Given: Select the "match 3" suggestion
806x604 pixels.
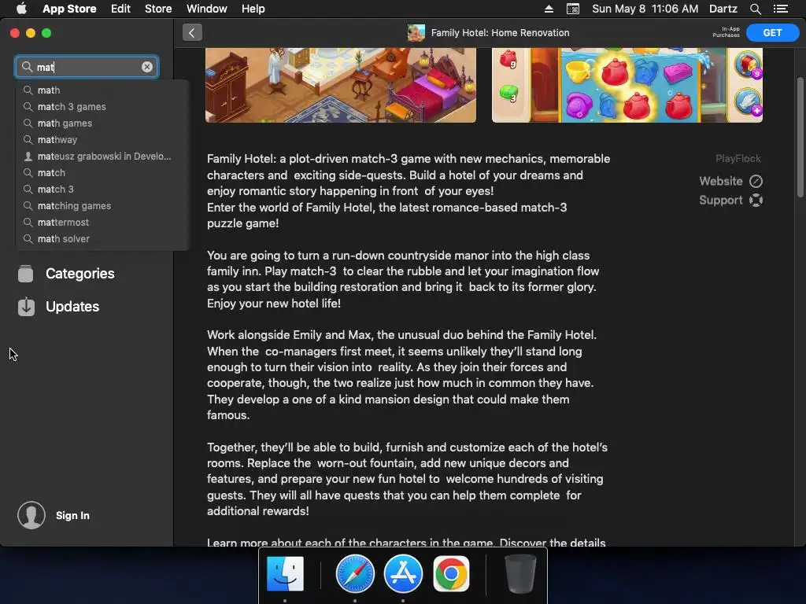Looking at the screenshot, I should click(x=103, y=190).
